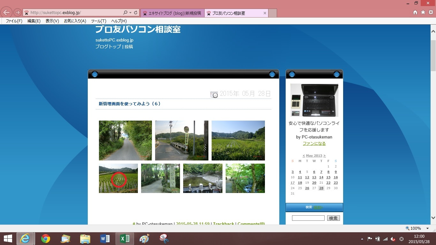Click the blog title ブロ友パソコン相談室
Screen dimensions: 436x245
click(x=138, y=29)
